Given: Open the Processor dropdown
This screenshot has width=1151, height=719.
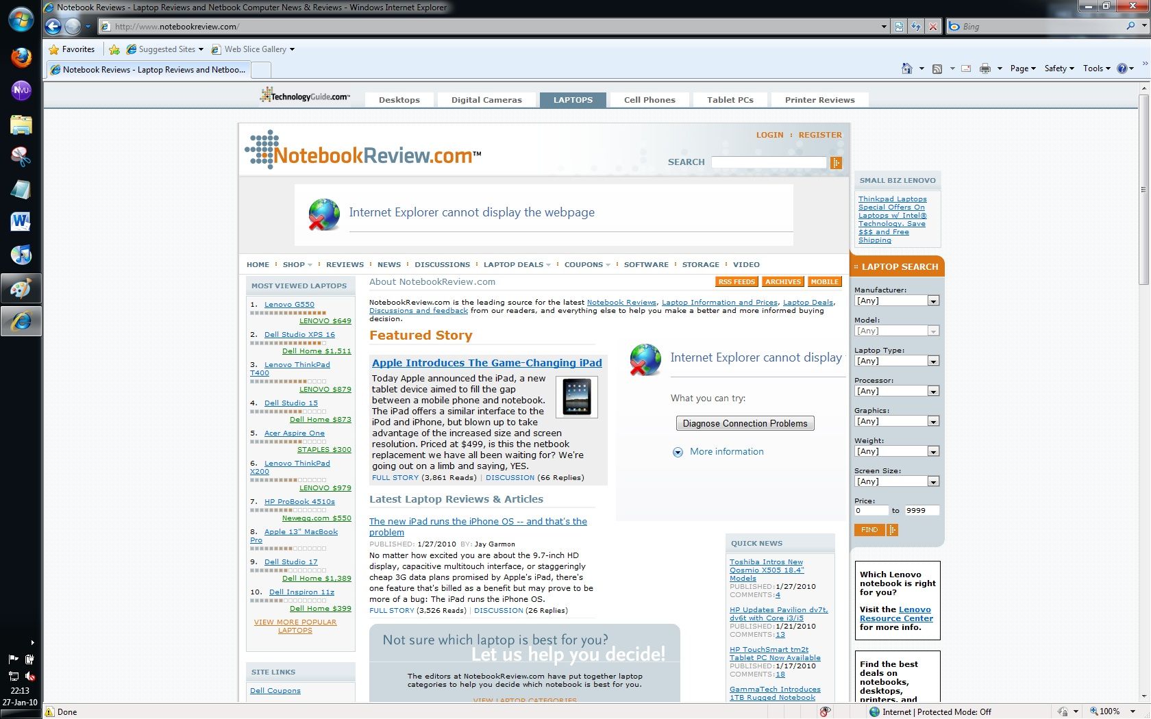Looking at the screenshot, I should pos(896,391).
